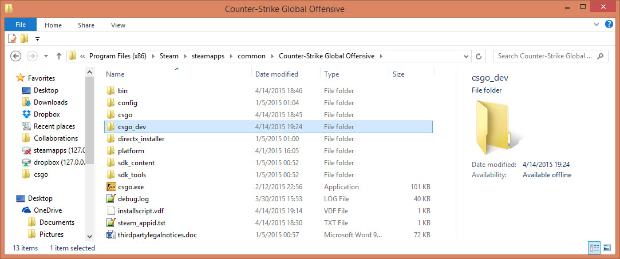Screen dimensions: 620x259
Task: Click common in the address path
Action: tap(251, 56)
